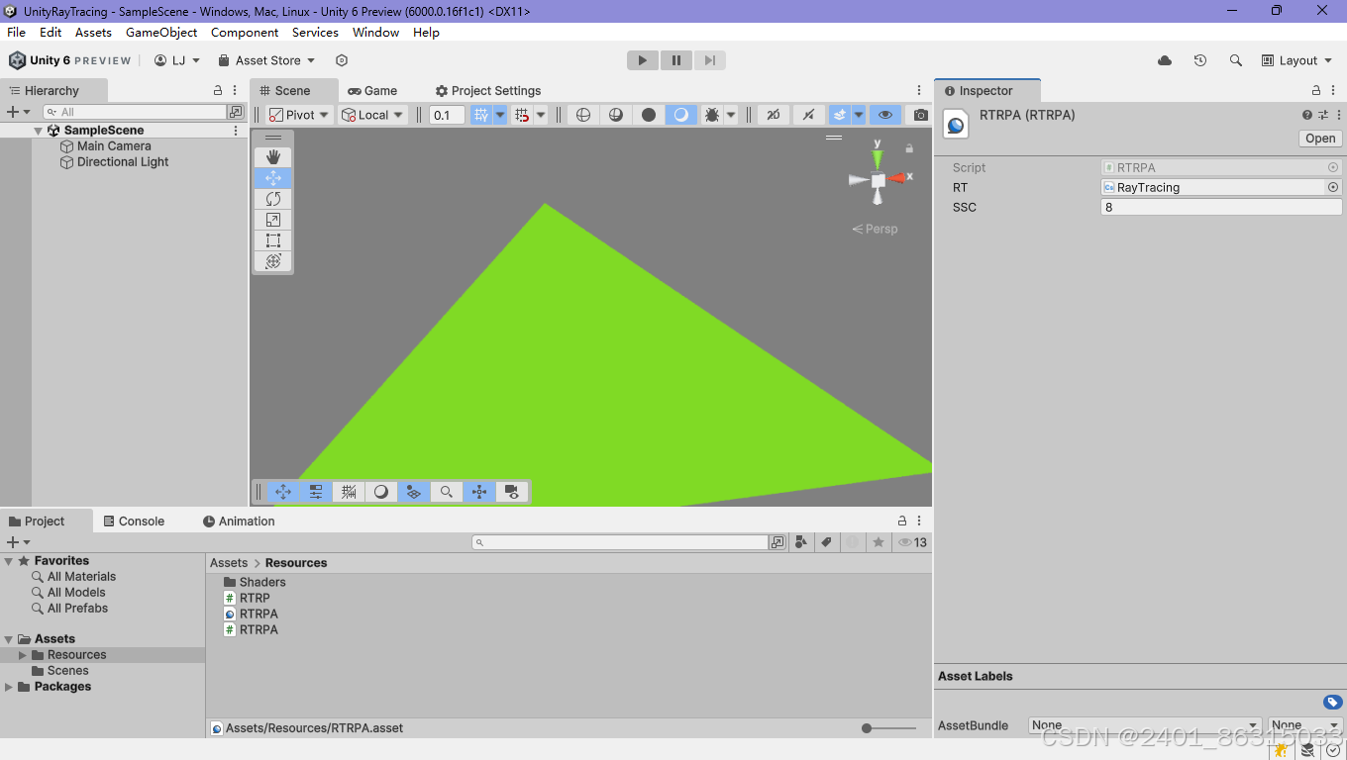Viewport: 1347px width, 760px height.
Task: Click the asset label tag icon
Action: (827, 541)
